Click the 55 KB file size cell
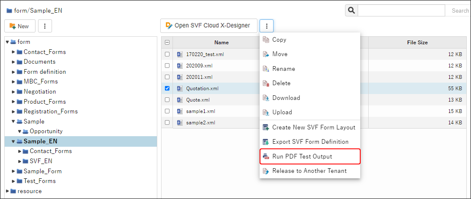471x199 pixels. point(417,89)
